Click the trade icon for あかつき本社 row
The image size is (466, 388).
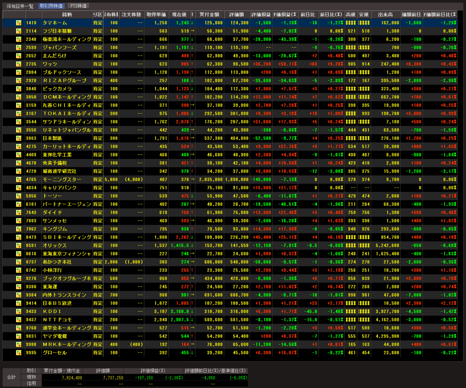tap(19, 262)
